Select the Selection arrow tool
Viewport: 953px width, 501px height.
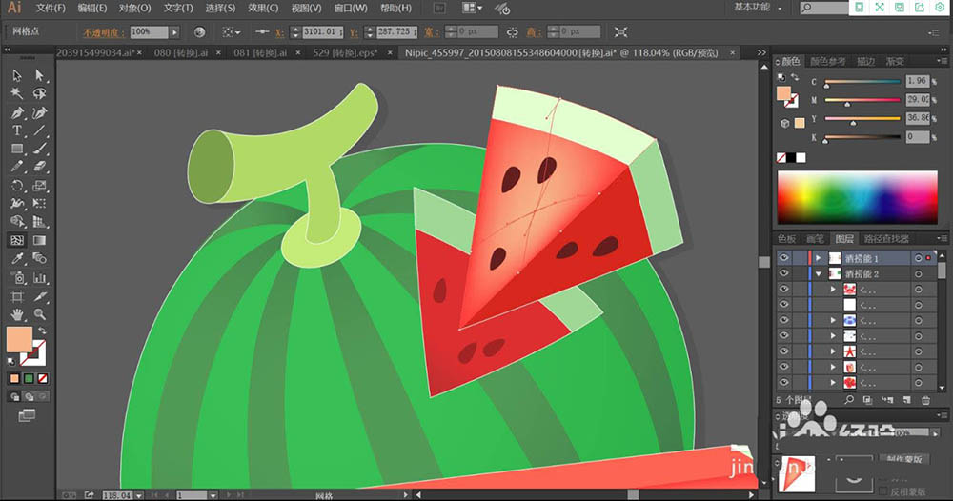(x=17, y=75)
